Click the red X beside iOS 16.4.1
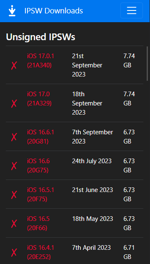 [14, 253]
